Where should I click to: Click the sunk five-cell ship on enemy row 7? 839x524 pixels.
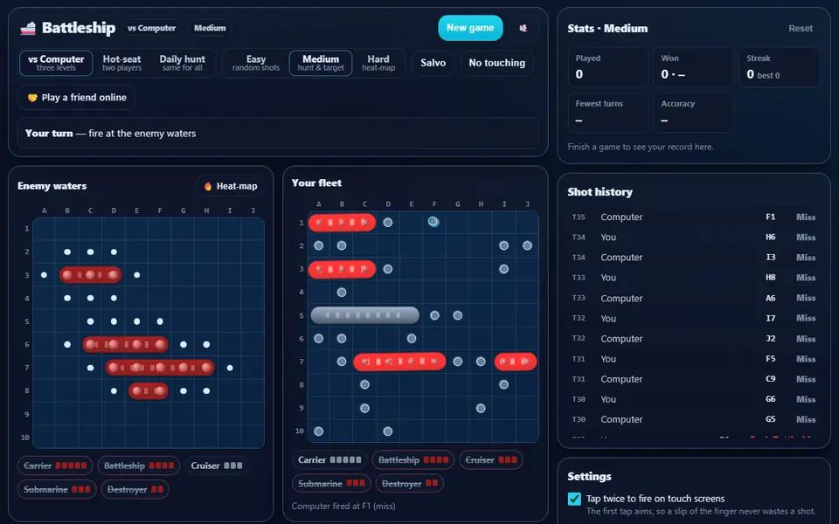coord(160,368)
